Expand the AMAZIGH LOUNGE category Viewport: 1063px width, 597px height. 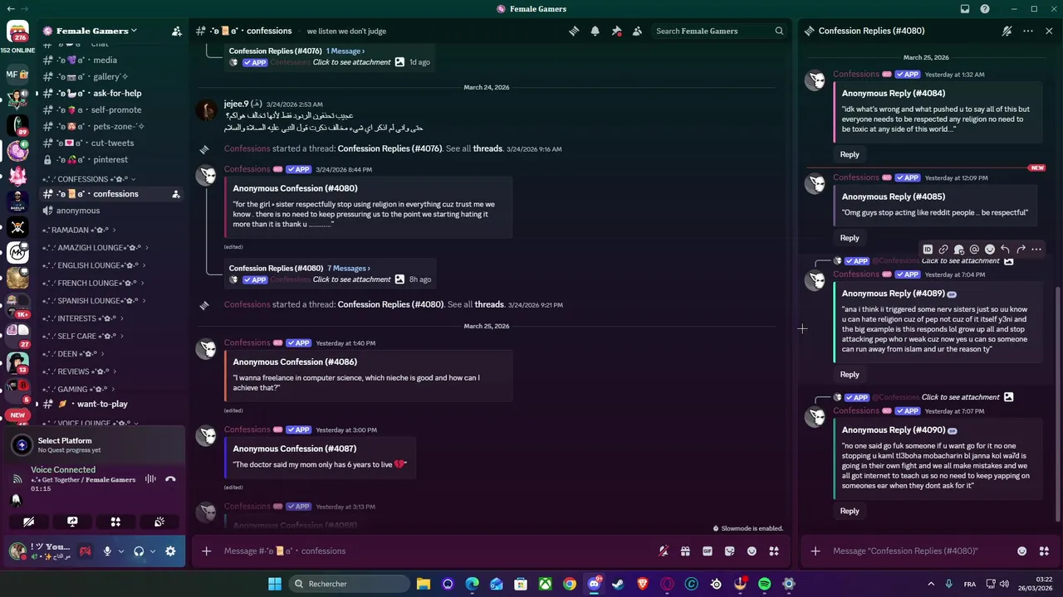pos(96,248)
